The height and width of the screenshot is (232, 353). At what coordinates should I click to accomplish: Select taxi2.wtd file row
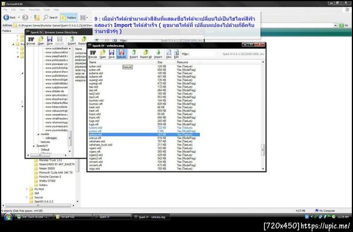[144, 93]
